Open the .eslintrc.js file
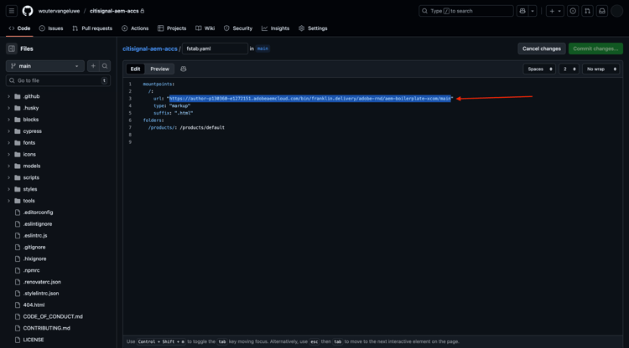The image size is (629, 348). (x=35, y=236)
